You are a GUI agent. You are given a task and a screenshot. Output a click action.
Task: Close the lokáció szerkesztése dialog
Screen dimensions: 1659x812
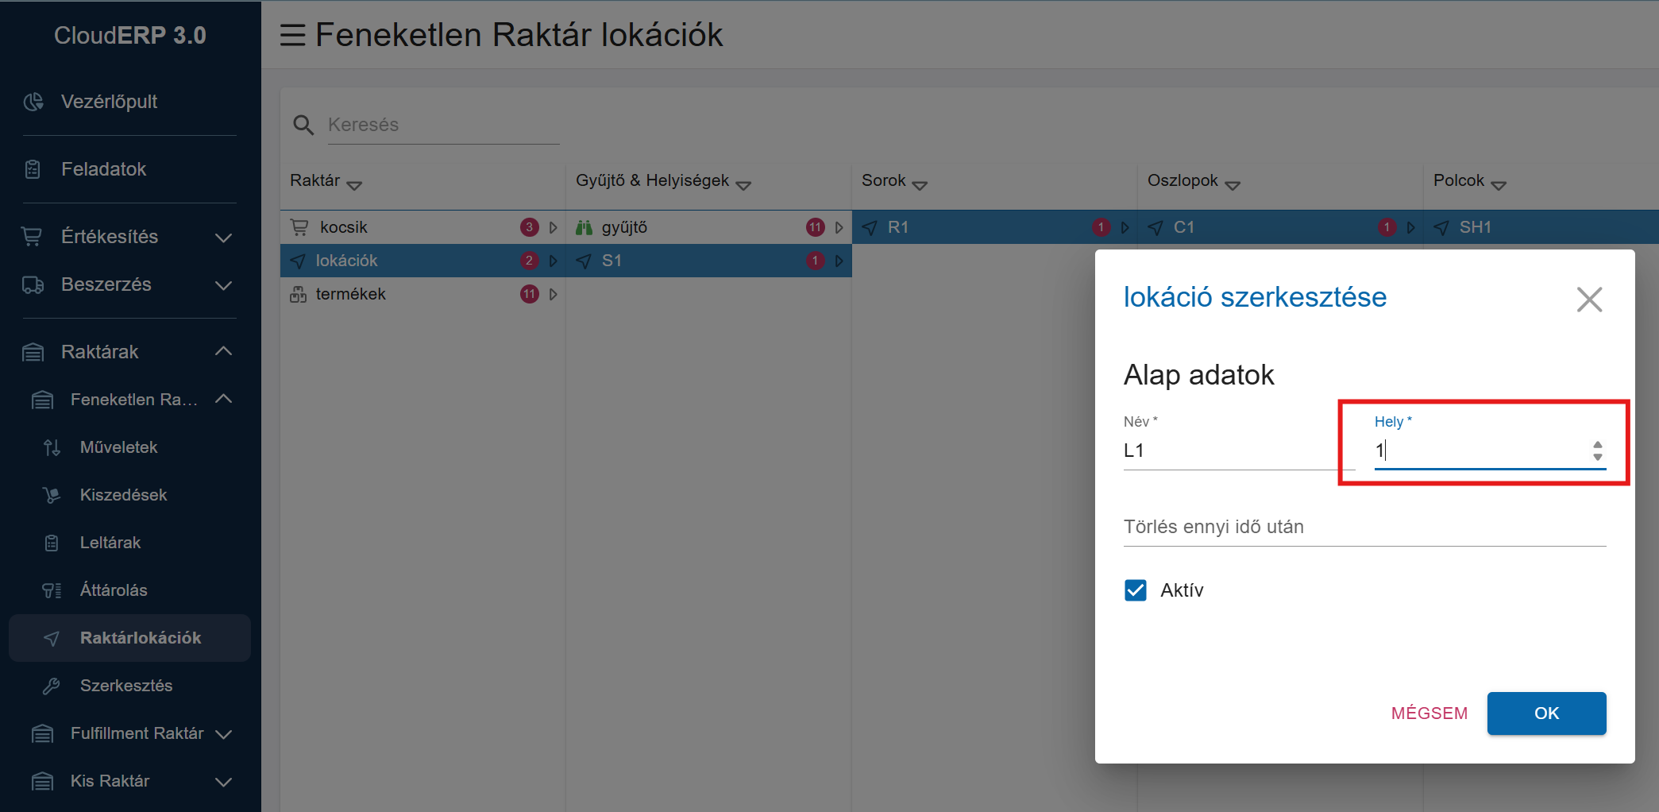coord(1589,300)
